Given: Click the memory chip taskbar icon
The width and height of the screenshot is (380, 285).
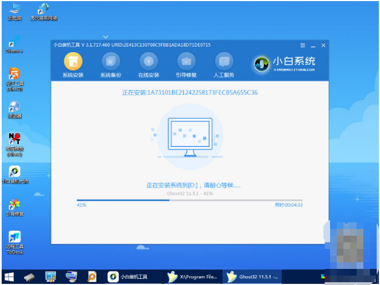Looking at the screenshot, I should click(29, 277).
